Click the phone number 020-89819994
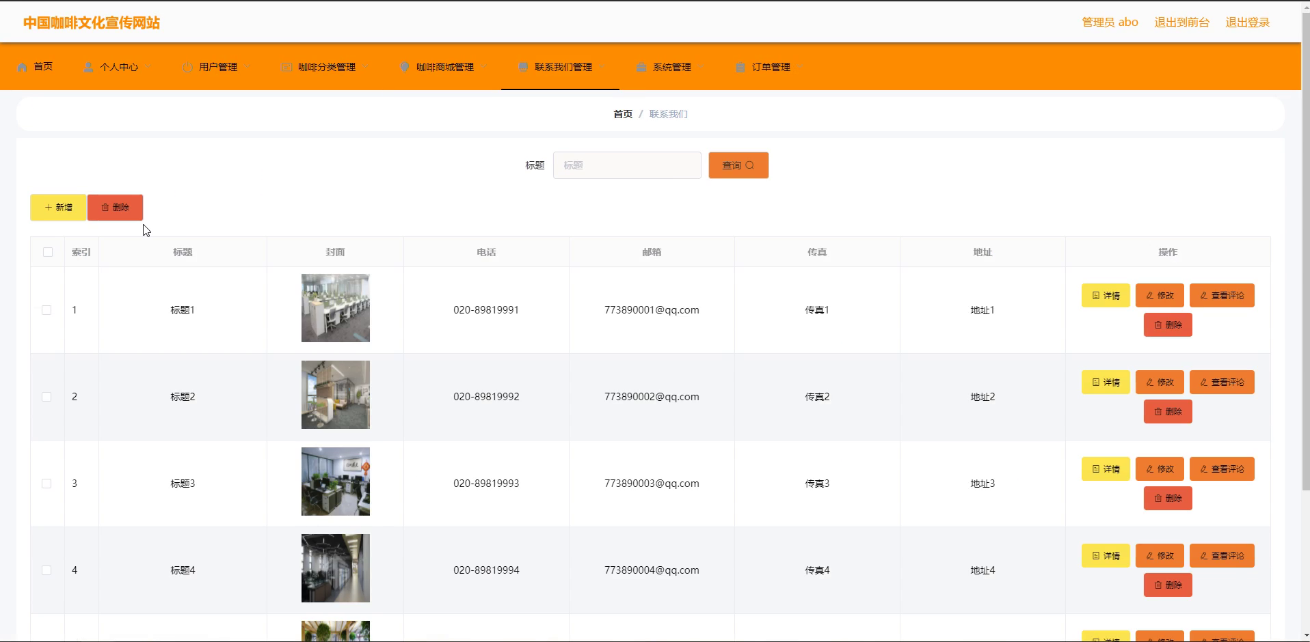Screen dimensions: 1310x642 (x=486, y=570)
